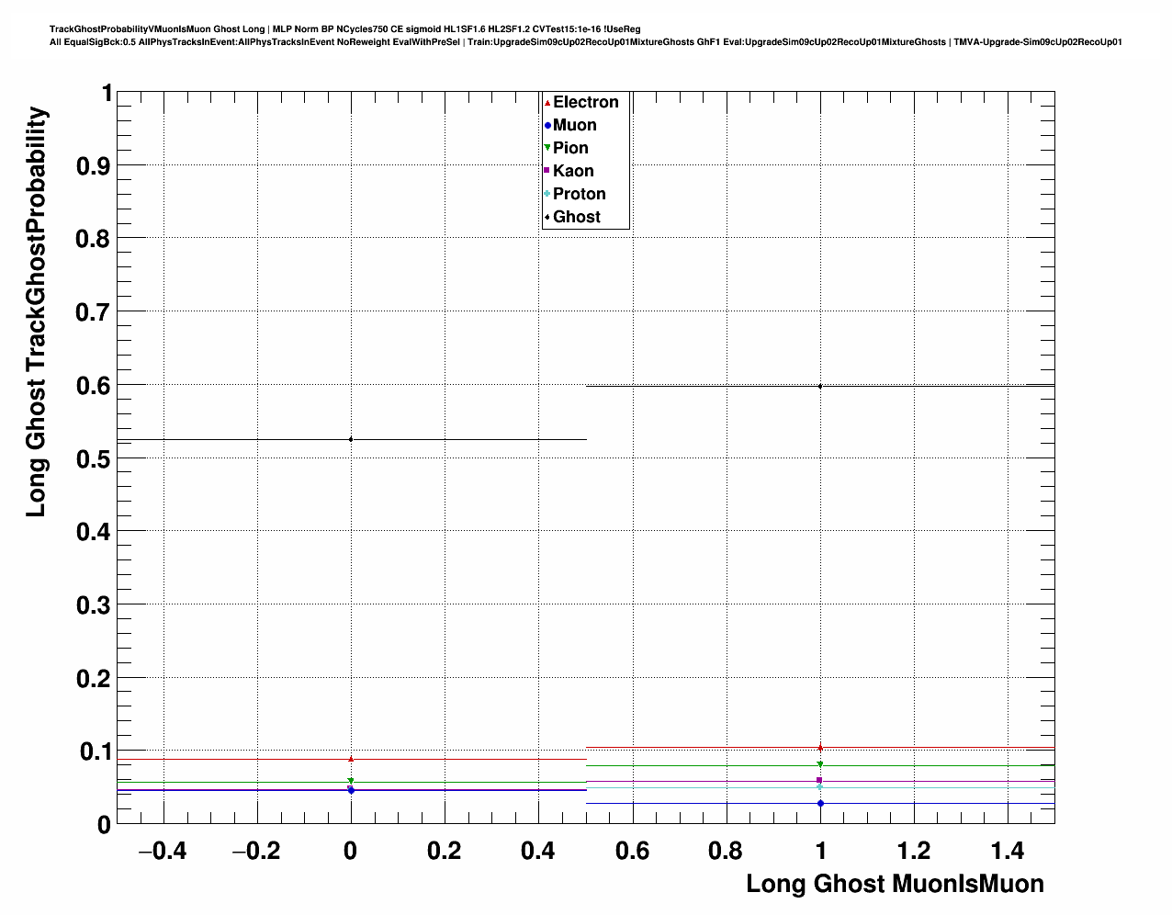Click the green Pion triangle marker in legend
The image size is (1172, 915).
(x=547, y=148)
